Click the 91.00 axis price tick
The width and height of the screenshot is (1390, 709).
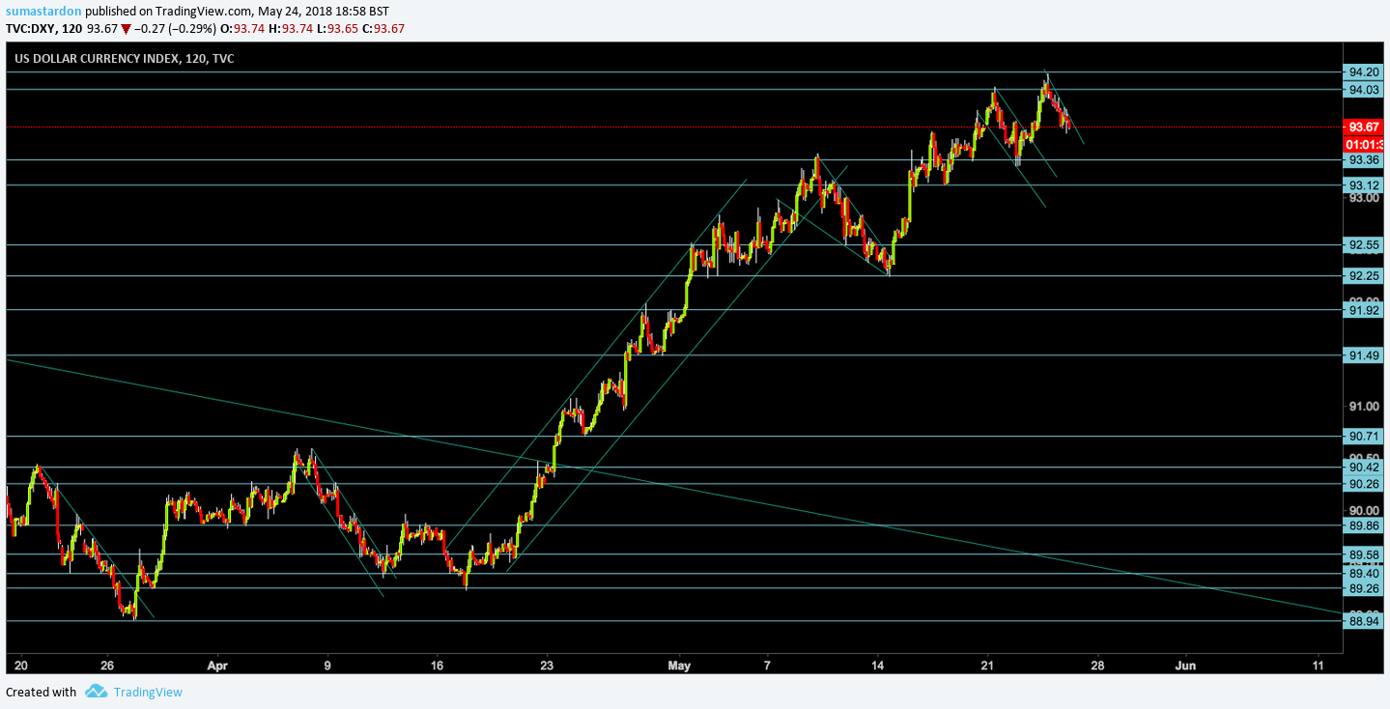pos(1363,407)
